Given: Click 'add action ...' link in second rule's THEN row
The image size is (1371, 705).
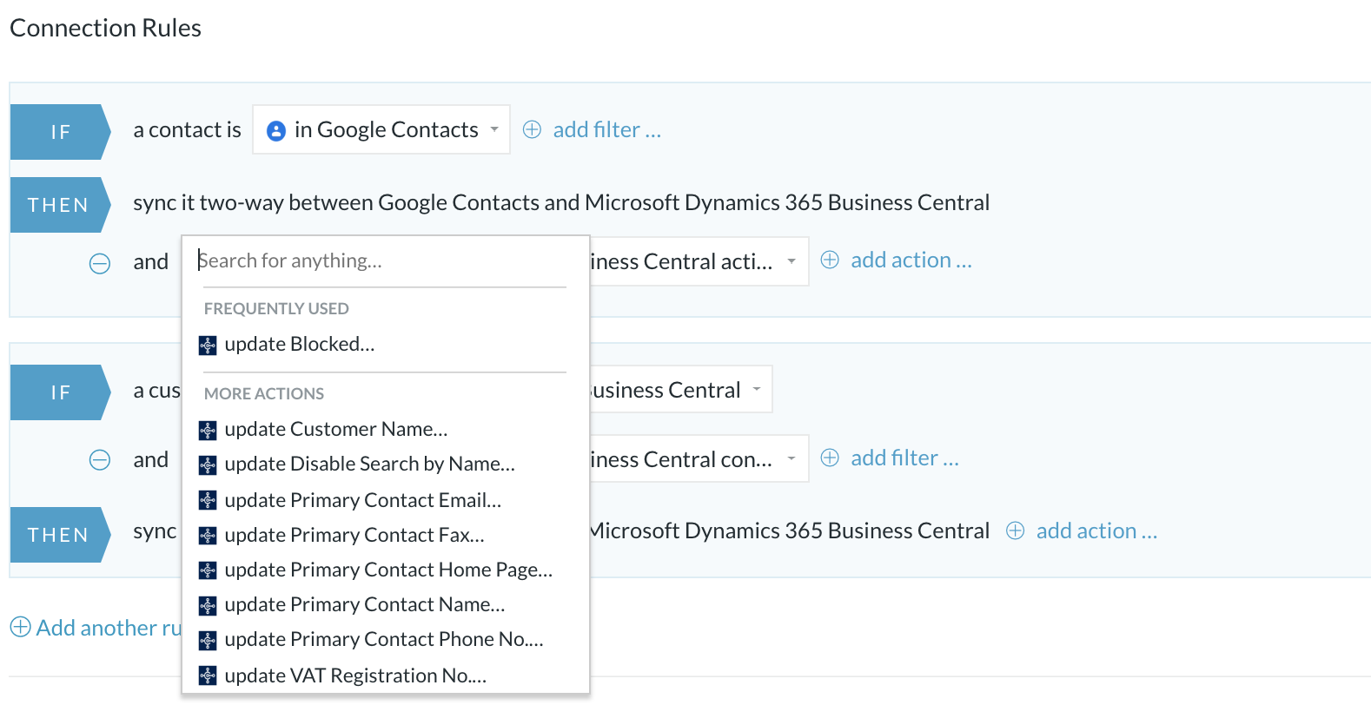Looking at the screenshot, I should 1096,530.
